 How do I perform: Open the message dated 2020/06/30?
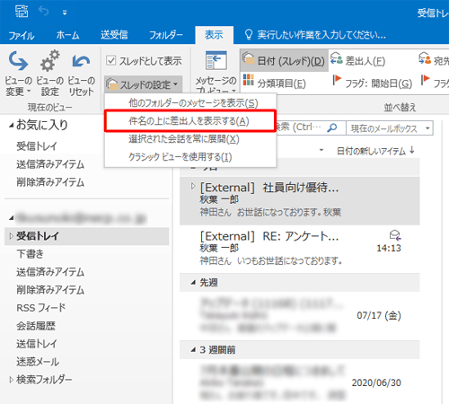point(300,382)
